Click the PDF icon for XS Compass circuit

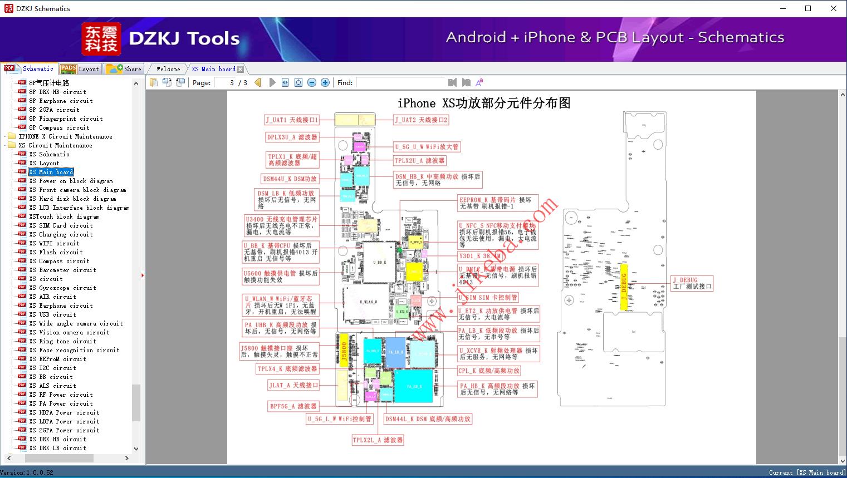pyautogui.click(x=22, y=261)
